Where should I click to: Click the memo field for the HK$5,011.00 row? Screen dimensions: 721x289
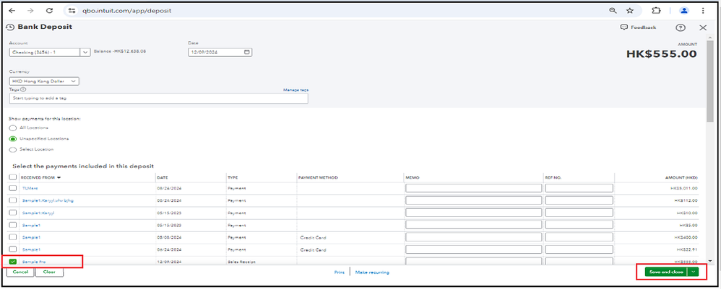474,188
